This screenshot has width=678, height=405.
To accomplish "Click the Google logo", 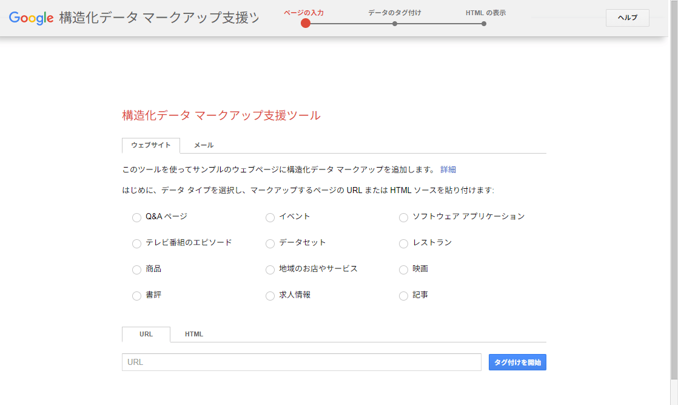I will (32, 18).
